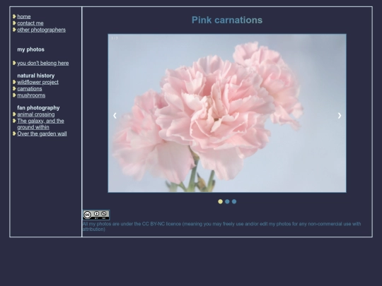Click the arrow bullet beside carnations
The height and width of the screenshot is (286, 382).
coord(14,88)
